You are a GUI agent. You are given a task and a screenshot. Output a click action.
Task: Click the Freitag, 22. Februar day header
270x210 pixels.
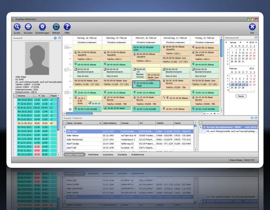(x=205, y=38)
